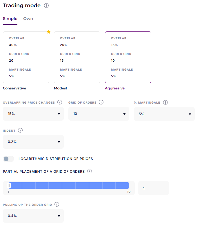Click info icon beside Grid of Orders

(x=101, y=102)
